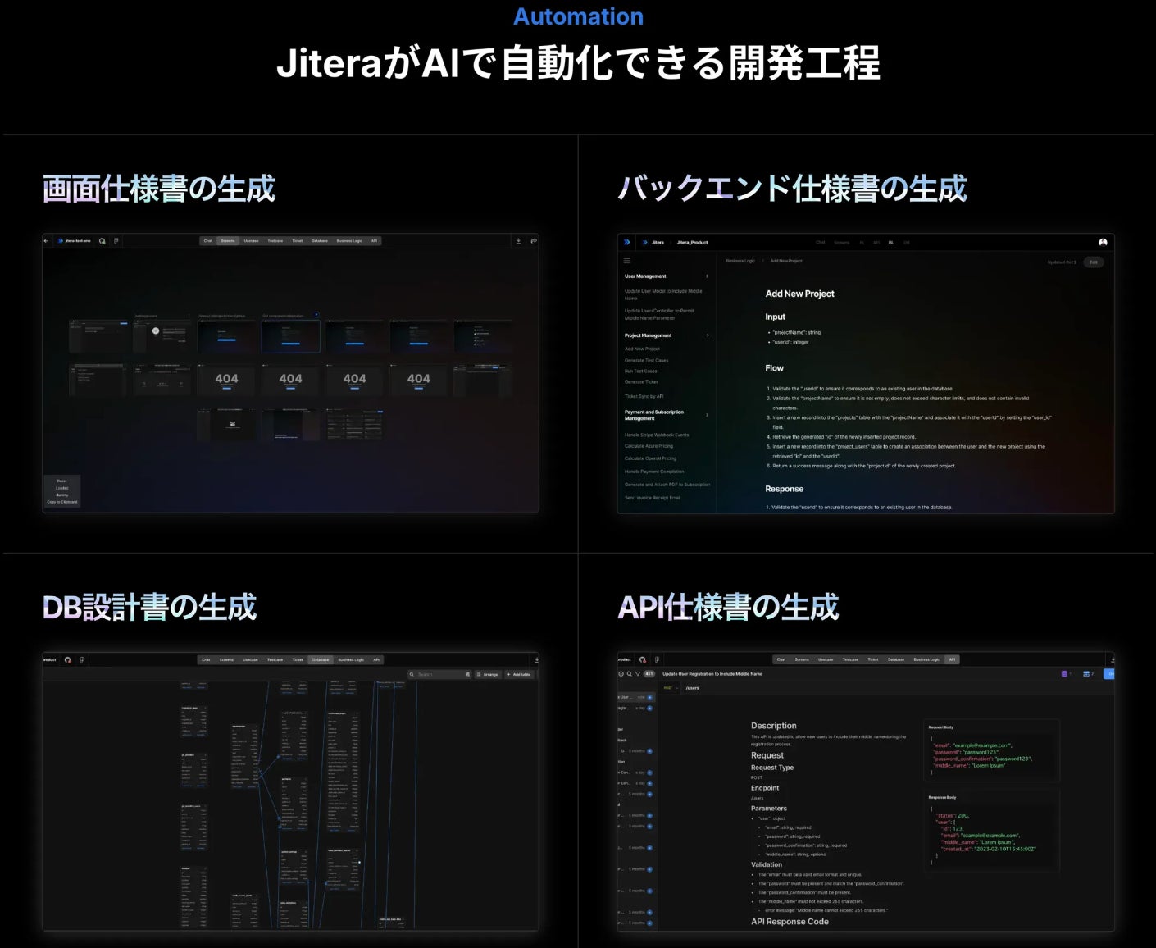Viewport: 1156px width, 948px height.
Task: Open the POST method dropdown
Action: (x=671, y=688)
